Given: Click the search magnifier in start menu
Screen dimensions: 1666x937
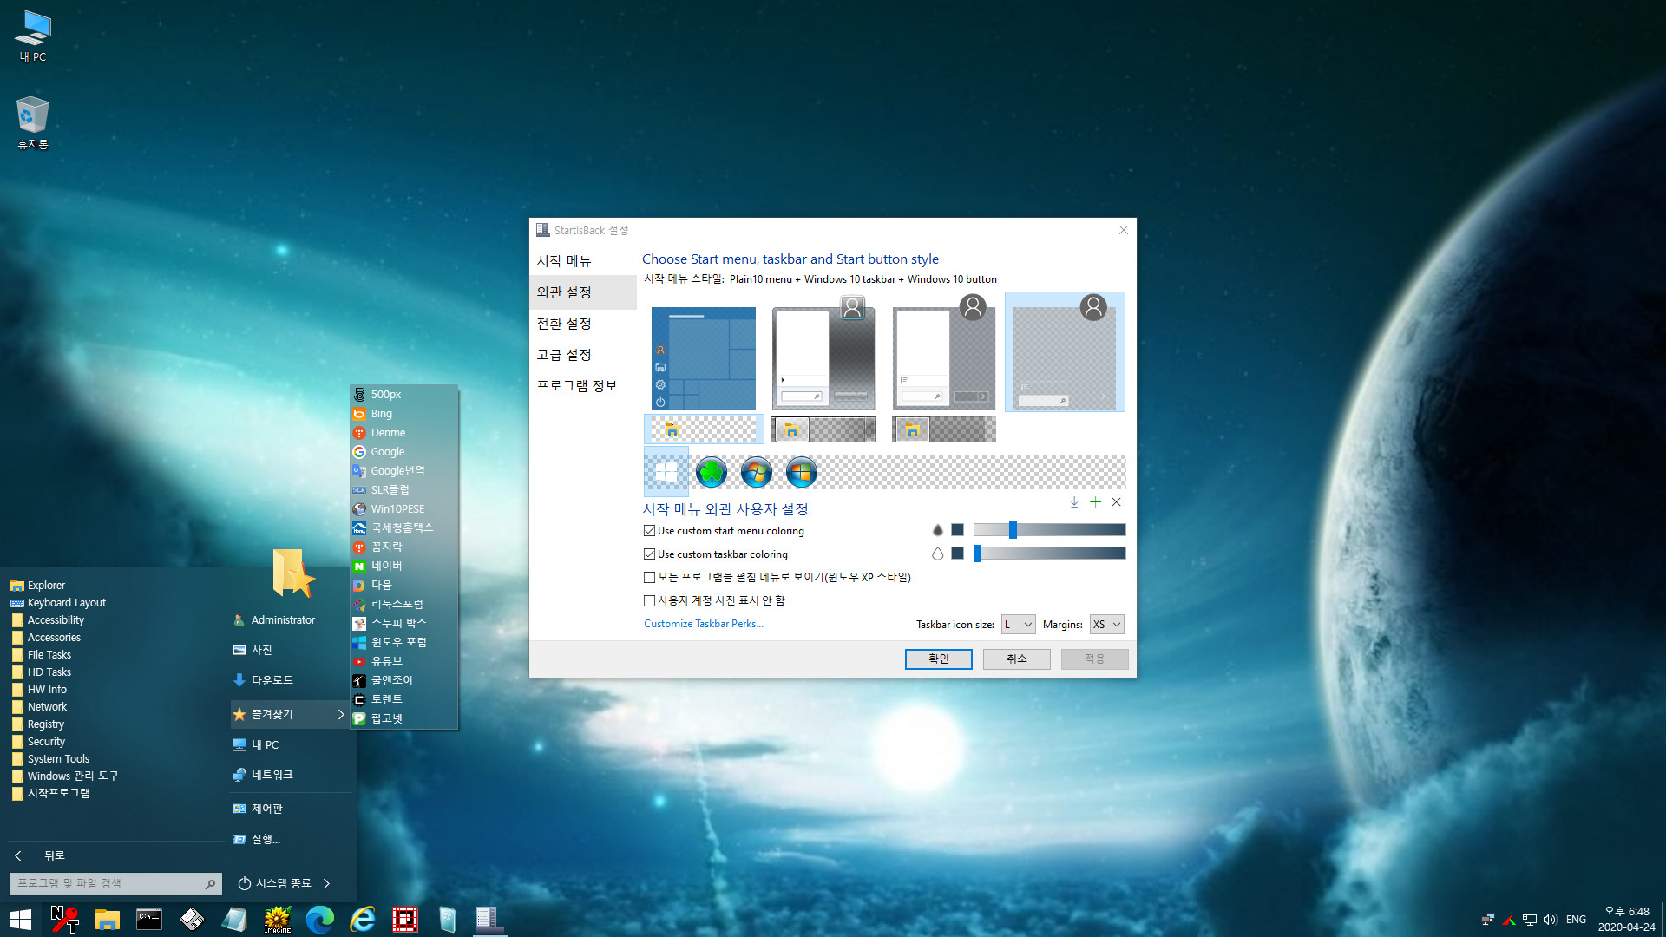Looking at the screenshot, I should (x=210, y=884).
